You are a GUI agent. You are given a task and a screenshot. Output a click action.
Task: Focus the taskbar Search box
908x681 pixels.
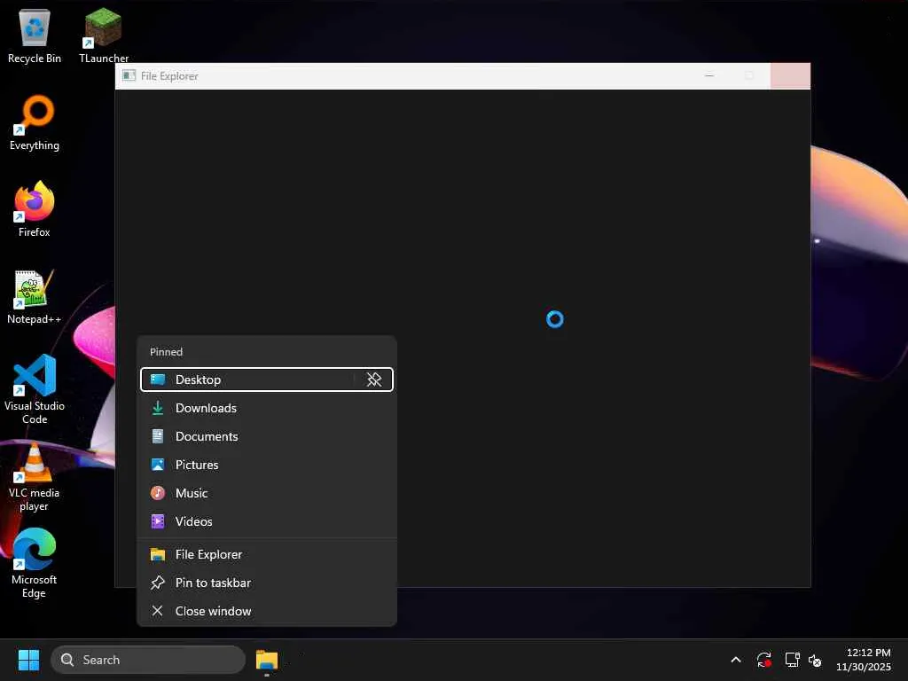coord(148,660)
